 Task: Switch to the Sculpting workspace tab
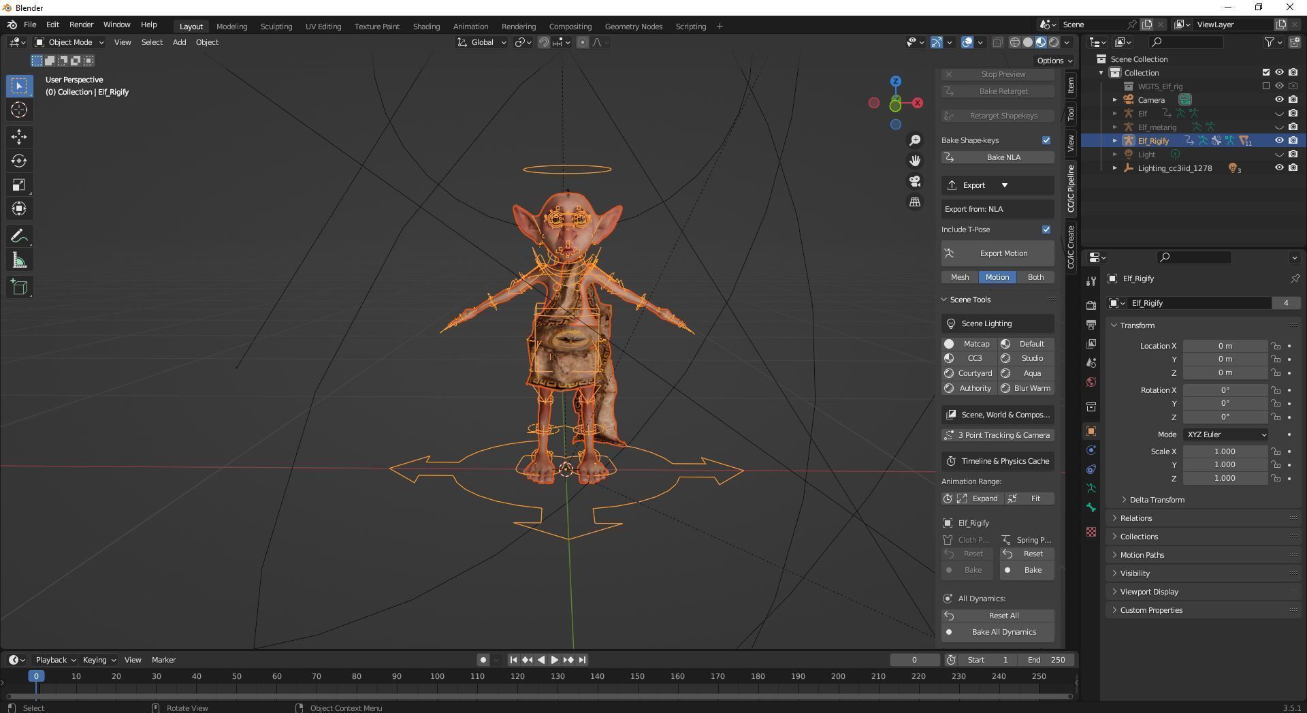276,27
